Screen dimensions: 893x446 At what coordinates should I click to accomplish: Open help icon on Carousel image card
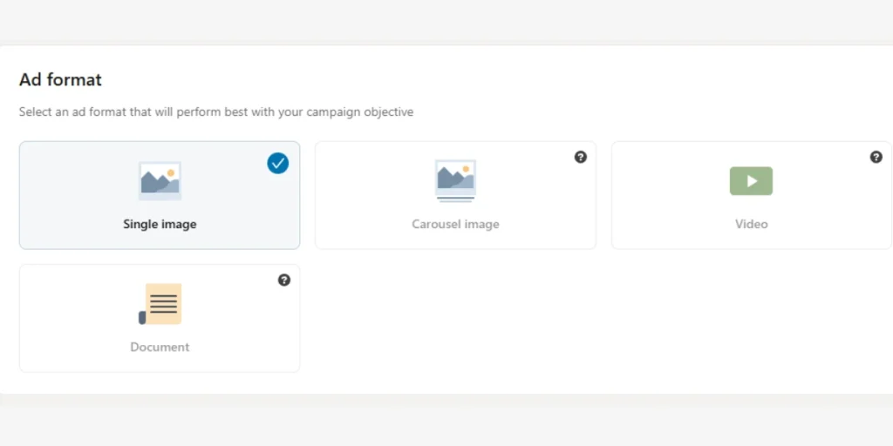coord(580,157)
